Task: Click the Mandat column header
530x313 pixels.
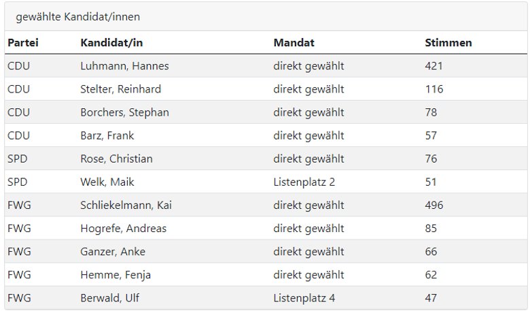Action: click(294, 43)
